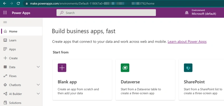The image size is (224, 106).
Task: Click the magnifier icon in Search box
Action: (x=62, y=13)
